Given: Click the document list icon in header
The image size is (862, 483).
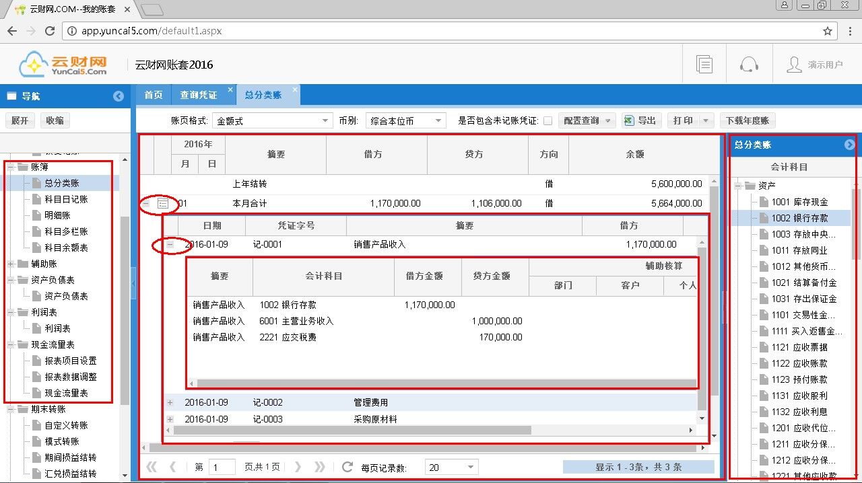Looking at the screenshot, I should point(704,65).
